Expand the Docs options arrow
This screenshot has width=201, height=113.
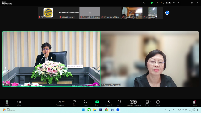click(x=151, y=102)
